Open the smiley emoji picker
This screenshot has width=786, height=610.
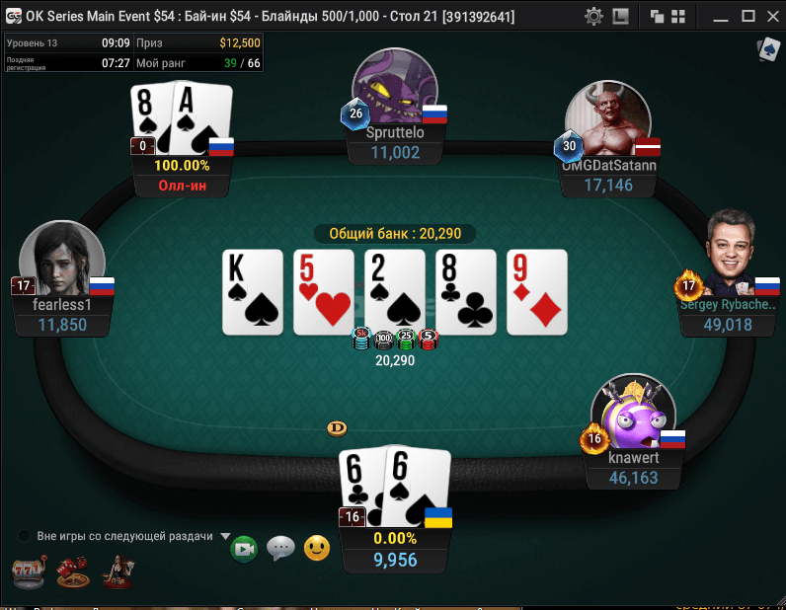(317, 548)
